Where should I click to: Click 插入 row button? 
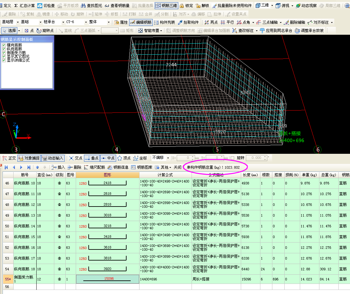[58, 167]
